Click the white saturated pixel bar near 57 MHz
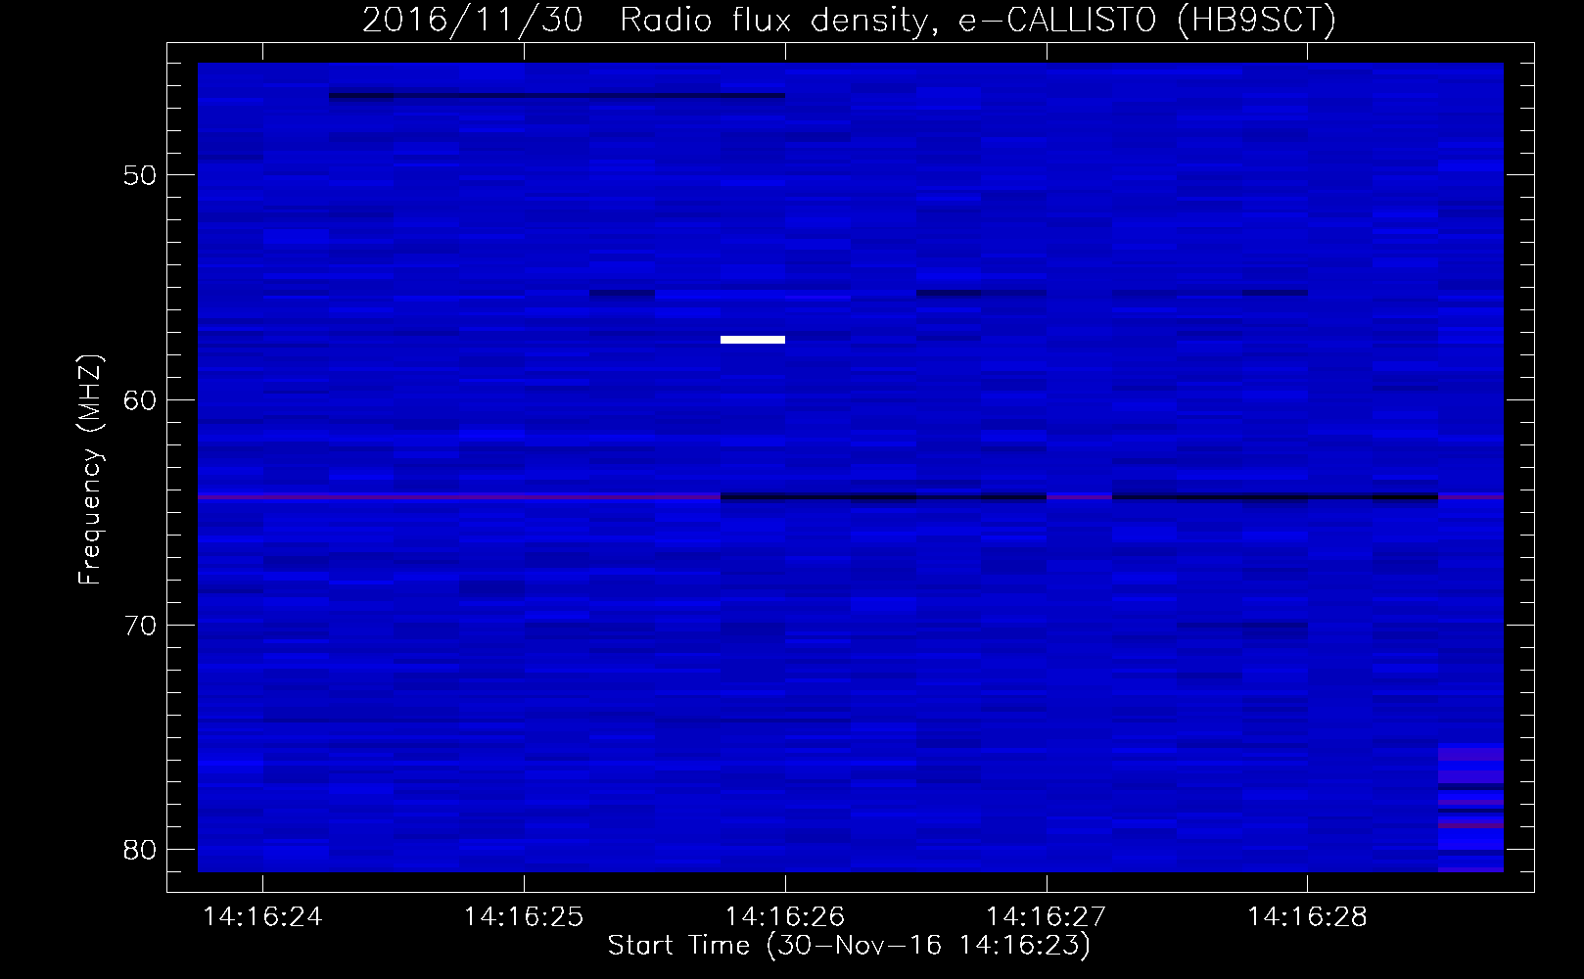This screenshot has height=979, width=1584. pyautogui.click(x=753, y=340)
